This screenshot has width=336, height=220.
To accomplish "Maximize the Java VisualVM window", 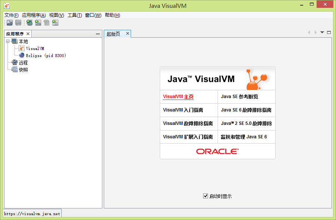I will [312, 4].
